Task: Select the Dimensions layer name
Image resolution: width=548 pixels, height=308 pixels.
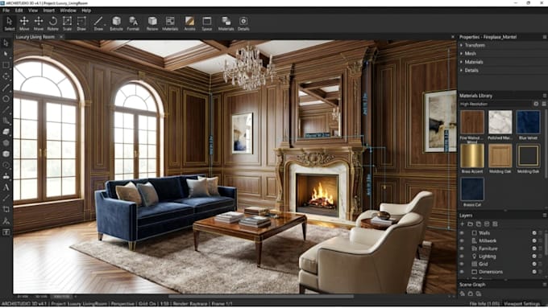Action: (x=491, y=272)
